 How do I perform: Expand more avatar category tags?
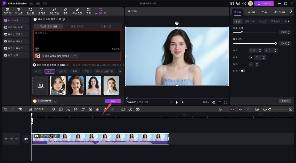pyautogui.click(x=120, y=71)
